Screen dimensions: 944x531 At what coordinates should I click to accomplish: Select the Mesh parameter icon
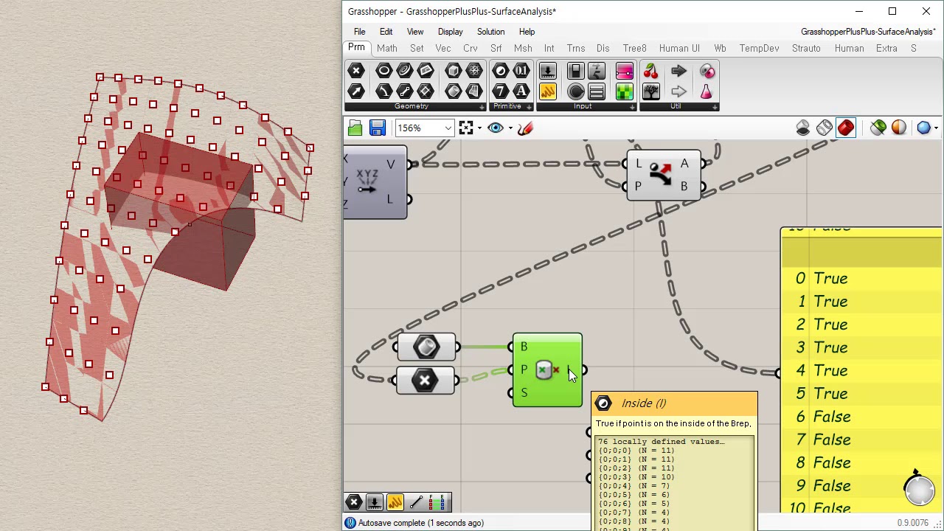tap(474, 71)
